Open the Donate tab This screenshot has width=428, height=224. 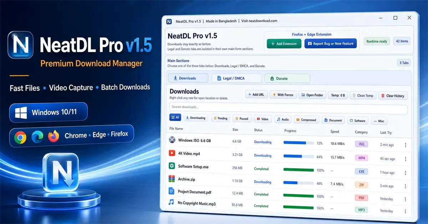point(288,78)
